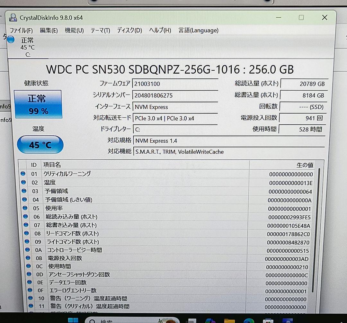Screen dimensions: 347x323
Task: Open Microsoft Store icon on taskbar
Action: 268,320
